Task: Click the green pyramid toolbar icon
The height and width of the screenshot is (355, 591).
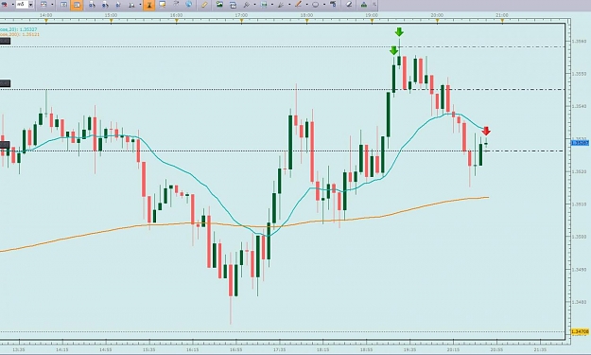Action: click(x=364, y=5)
